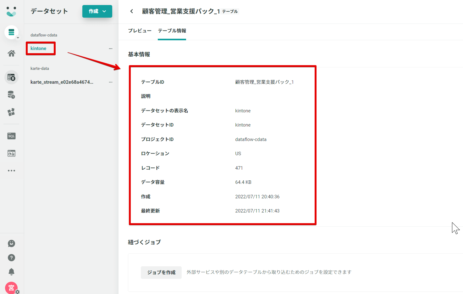The height and width of the screenshot is (294, 463).
Task: Expand the sidebar three-dots more menu
Action: (x=11, y=171)
